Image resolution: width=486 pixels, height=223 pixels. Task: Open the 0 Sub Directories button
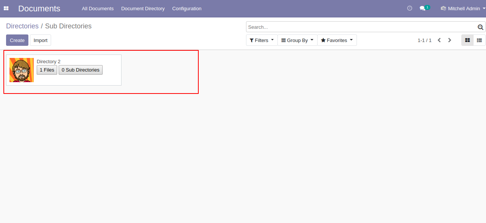click(x=81, y=70)
